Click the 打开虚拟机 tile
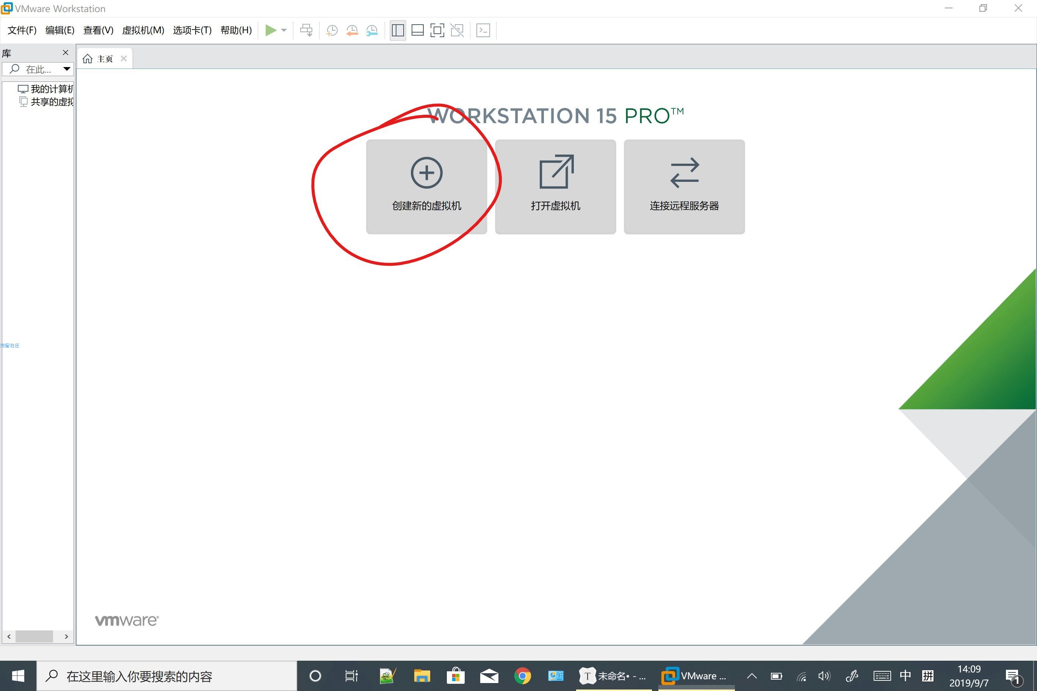Image resolution: width=1037 pixels, height=691 pixels. [556, 187]
